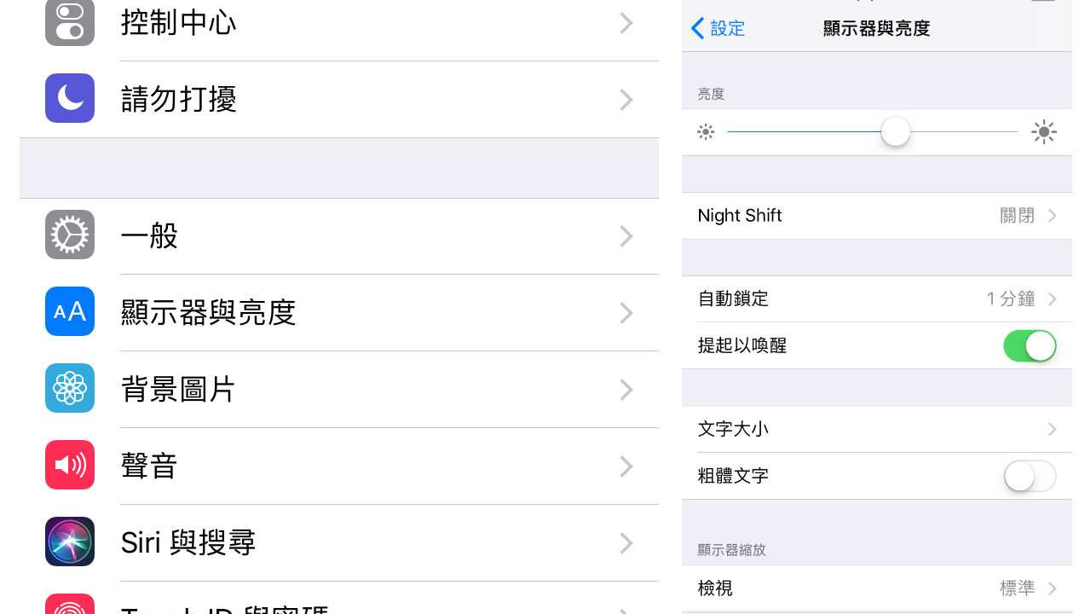Click the 亮度 section header

point(711,94)
